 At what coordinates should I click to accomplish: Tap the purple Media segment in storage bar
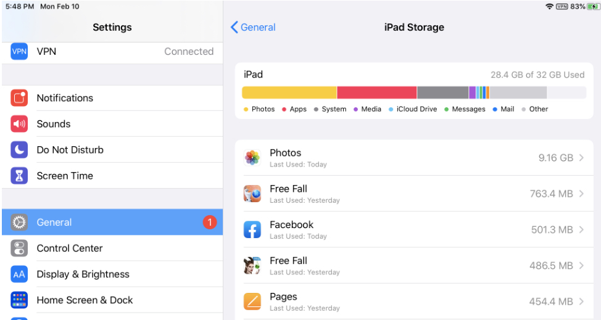(472, 92)
